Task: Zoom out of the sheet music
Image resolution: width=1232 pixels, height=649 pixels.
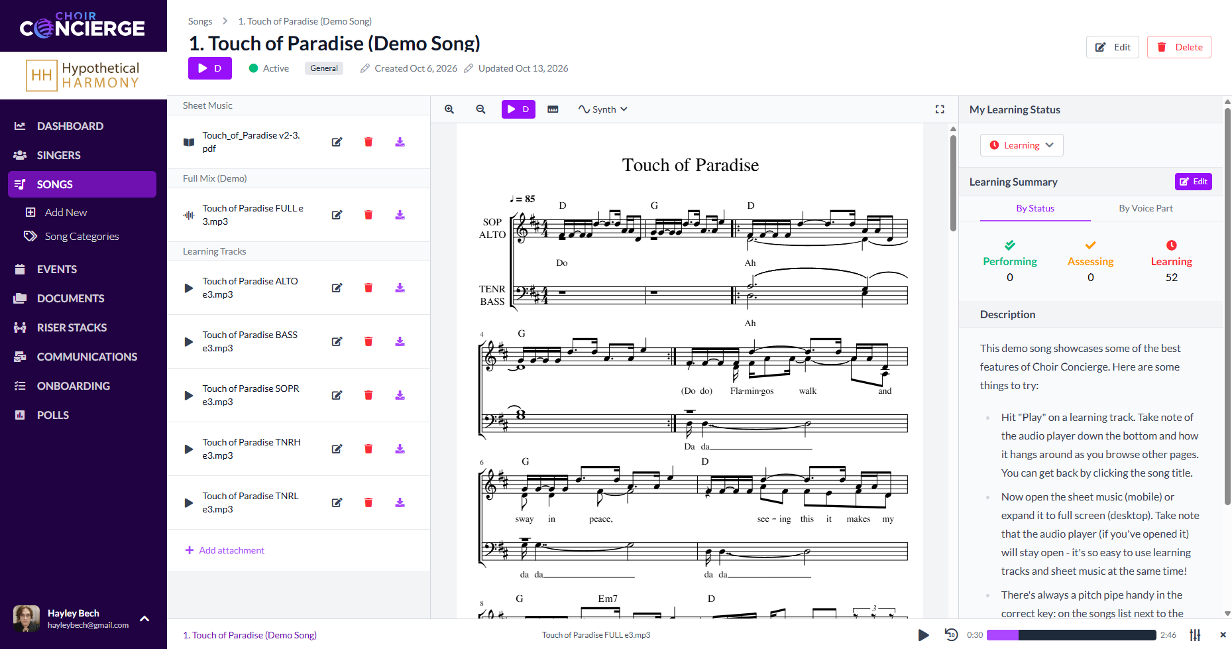Action: pyautogui.click(x=481, y=109)
